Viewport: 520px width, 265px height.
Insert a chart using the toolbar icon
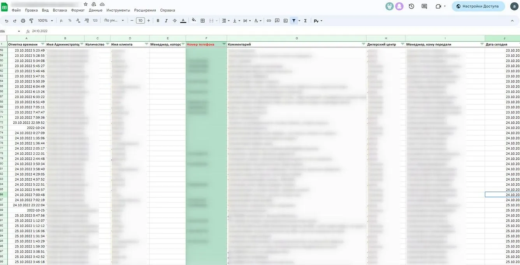coord(285,21)
